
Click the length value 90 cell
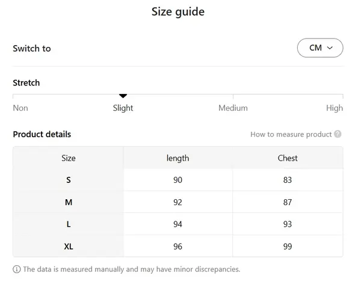tap(177, 180)
